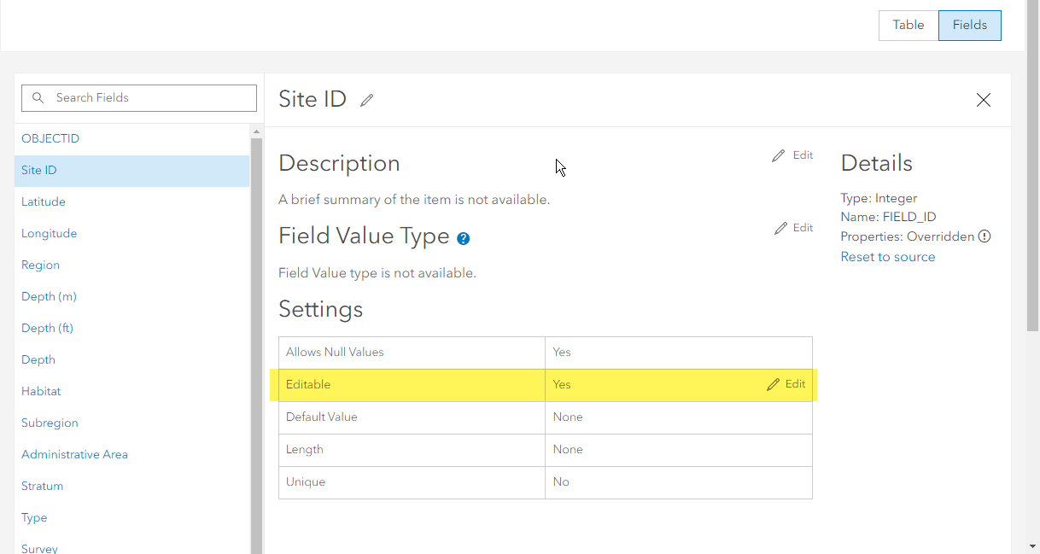Viewport: 1040px width, 554px height.
Task: Click the field list scrollbar thumb
Action: (x=256, y=341)
